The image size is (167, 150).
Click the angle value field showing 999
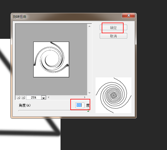coord(80,105)
